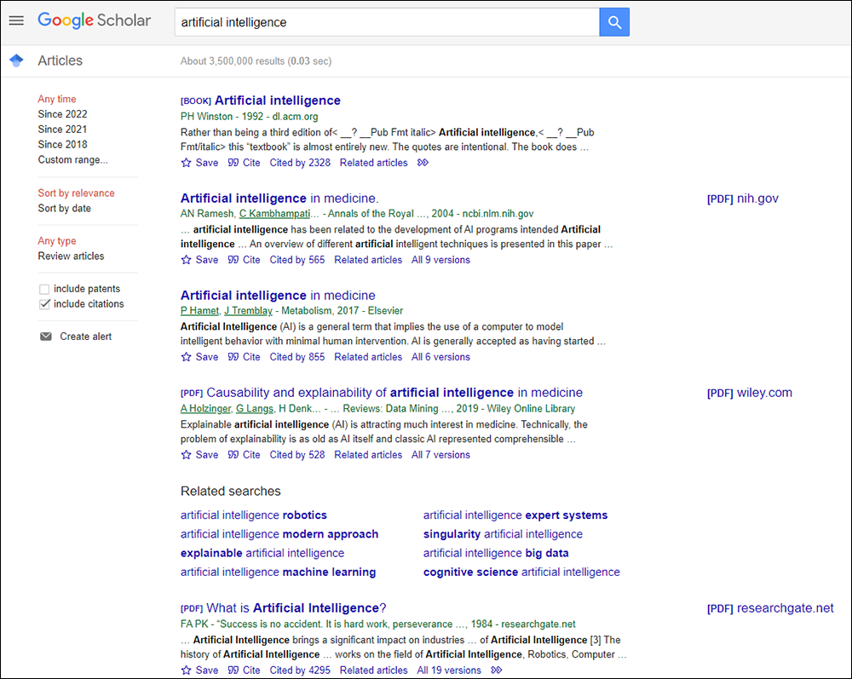
Task: Select Any type filter
Action: point(57,240)
